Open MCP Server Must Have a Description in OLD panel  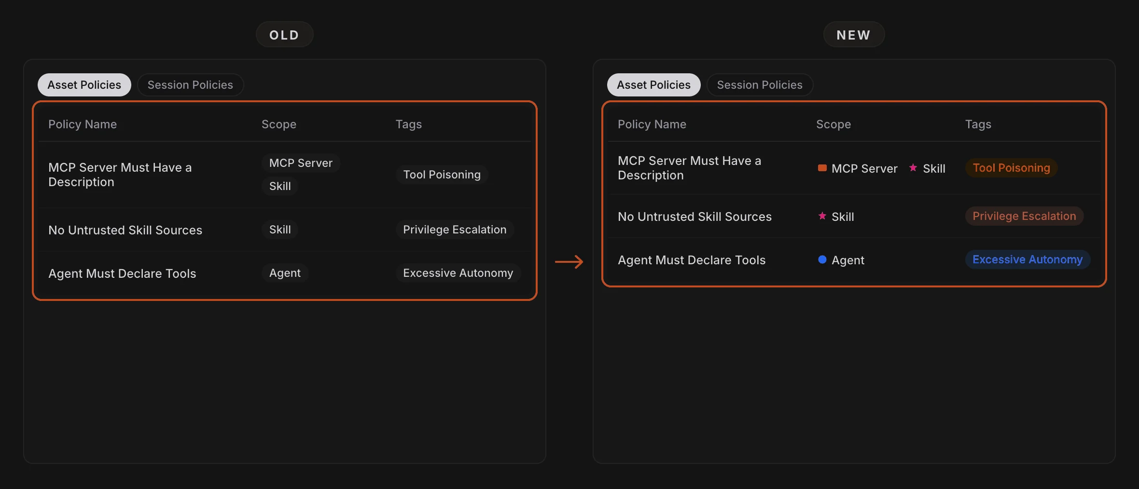pyautogui.click(x=120, y=175)
